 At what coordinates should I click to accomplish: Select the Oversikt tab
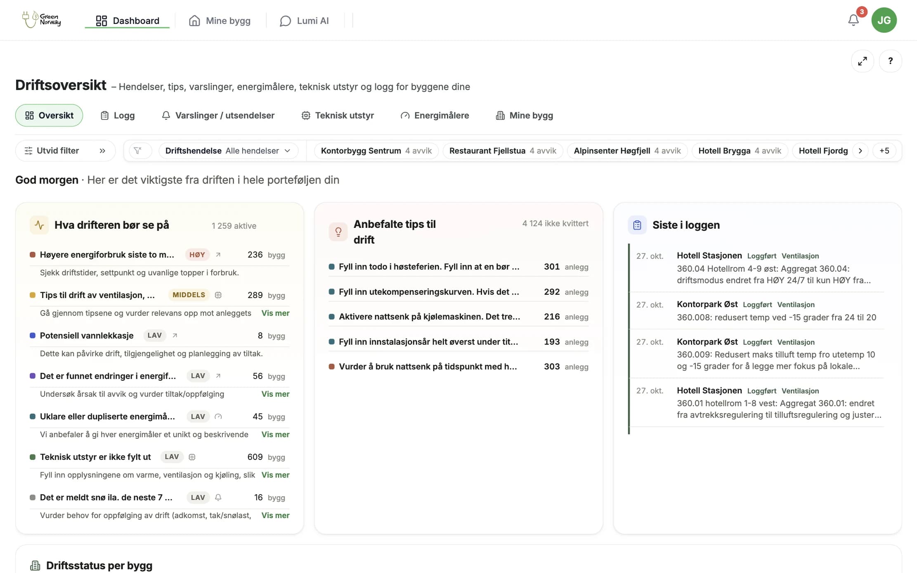click(49, 116)
